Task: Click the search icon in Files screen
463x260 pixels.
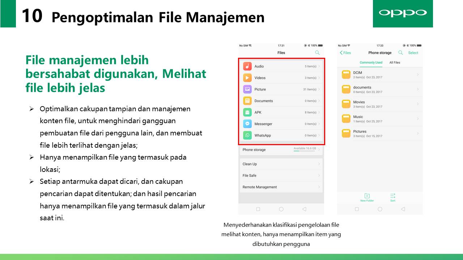Action: 317,53
